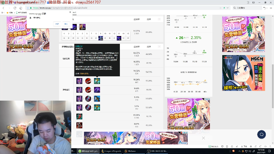274x154 pixels.
Task: Click third item icon in 10.24% build row
Action: (97, 81)
